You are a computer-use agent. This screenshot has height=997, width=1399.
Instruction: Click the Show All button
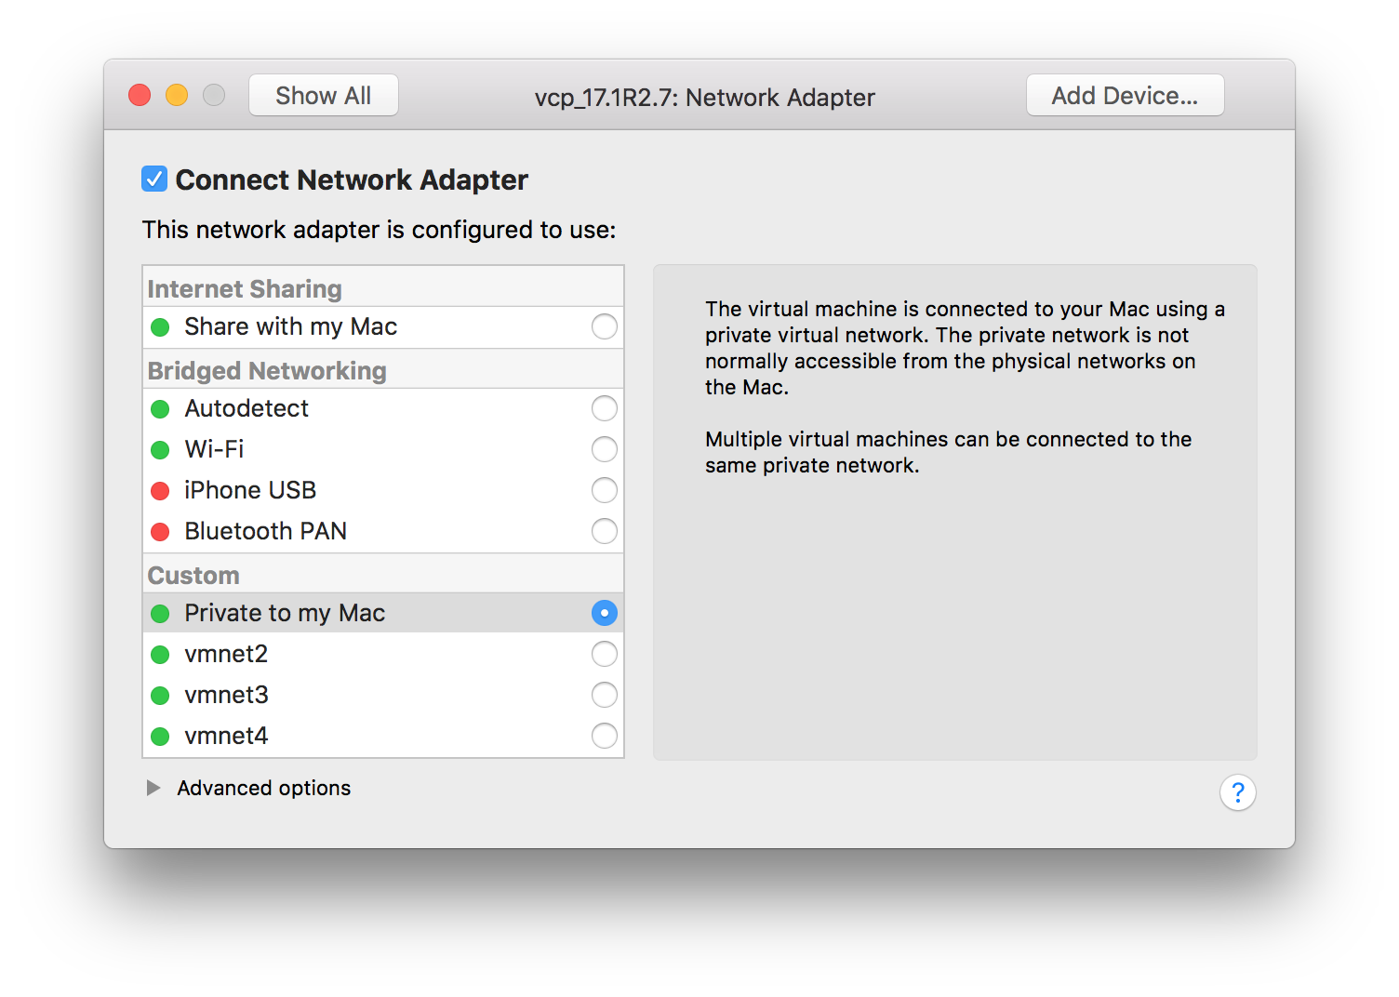323,95
